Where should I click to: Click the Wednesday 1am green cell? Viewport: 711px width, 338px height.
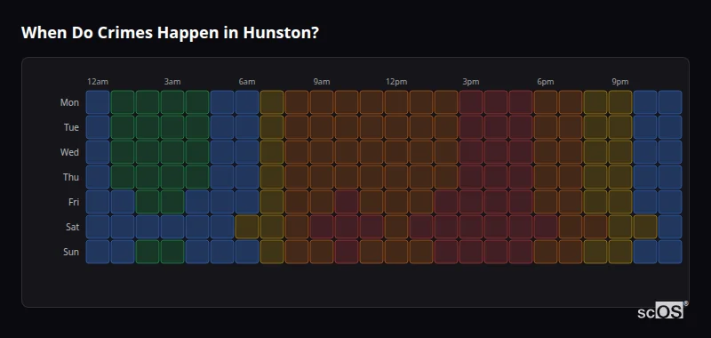[x=123, y=152]
